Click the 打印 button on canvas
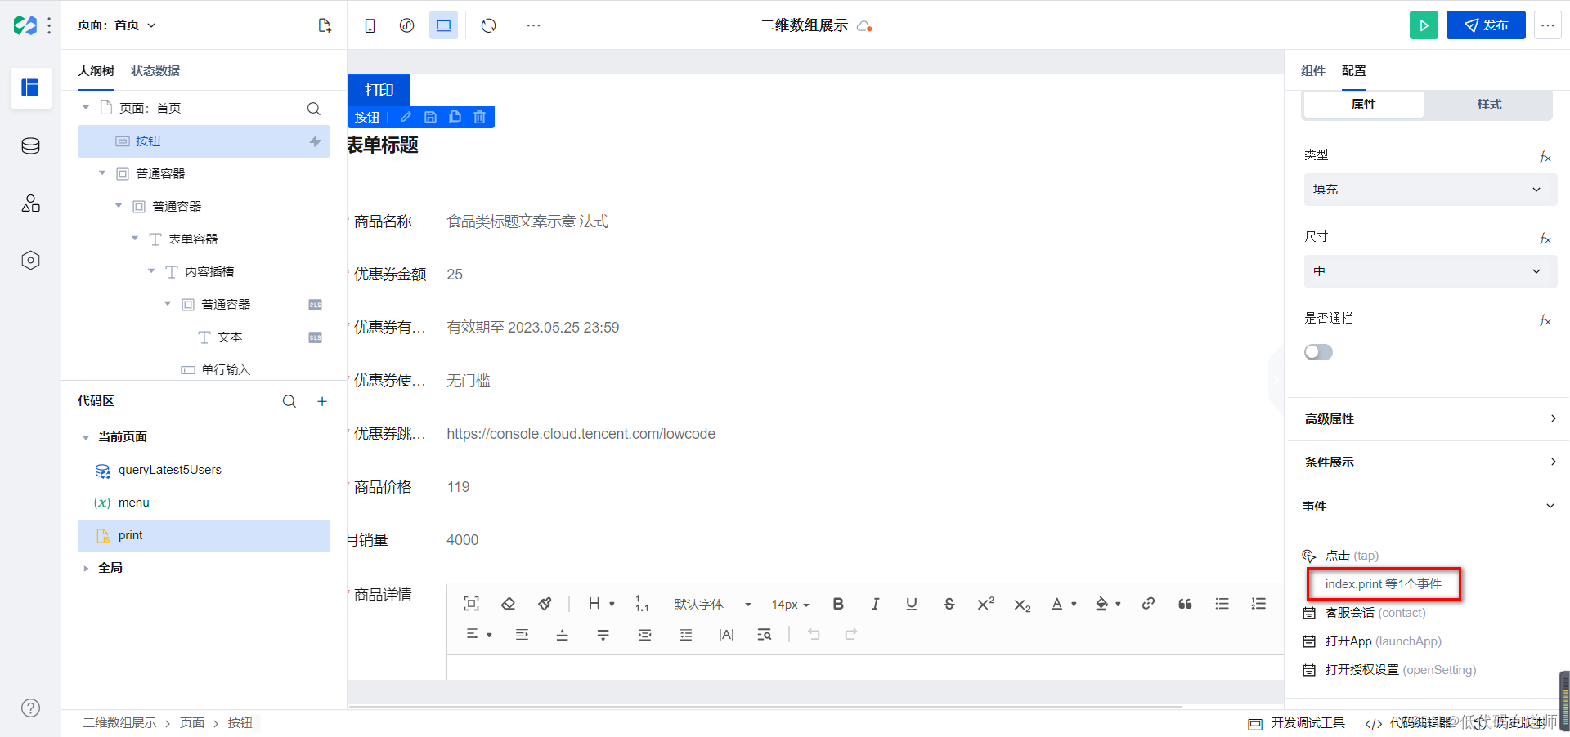This screenshot has width=1570, height=737. [379, 90]
